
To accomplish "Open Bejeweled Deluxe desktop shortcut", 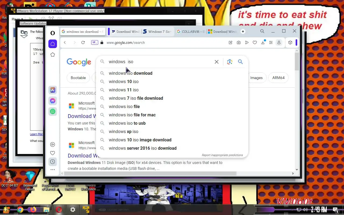I will pyautogui.click(x=30, y=181).
